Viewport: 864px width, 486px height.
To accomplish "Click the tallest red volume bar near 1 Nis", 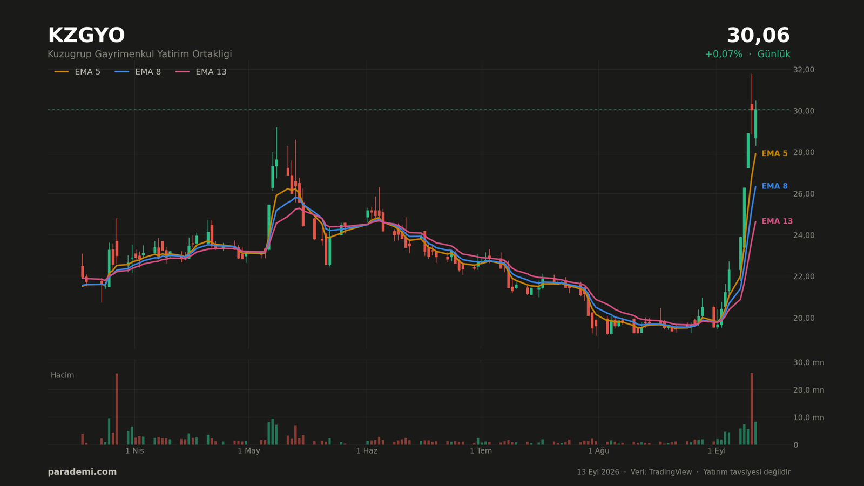I will coord(117,409).
